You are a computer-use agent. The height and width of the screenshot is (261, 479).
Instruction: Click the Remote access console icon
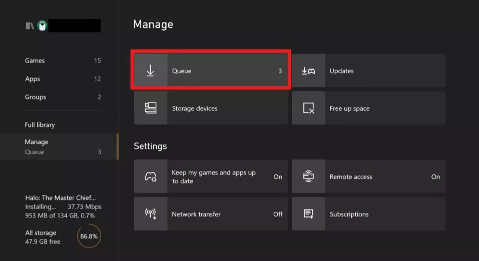coord(308,176)
